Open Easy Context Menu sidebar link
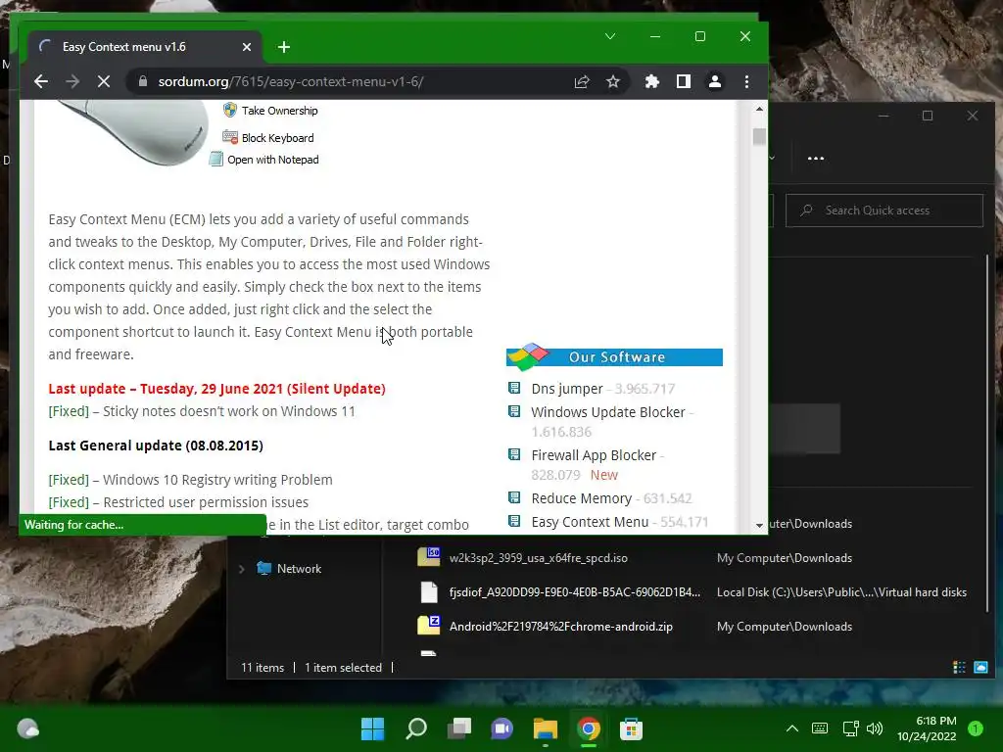The image size is (1003, 752). [590, 522]
